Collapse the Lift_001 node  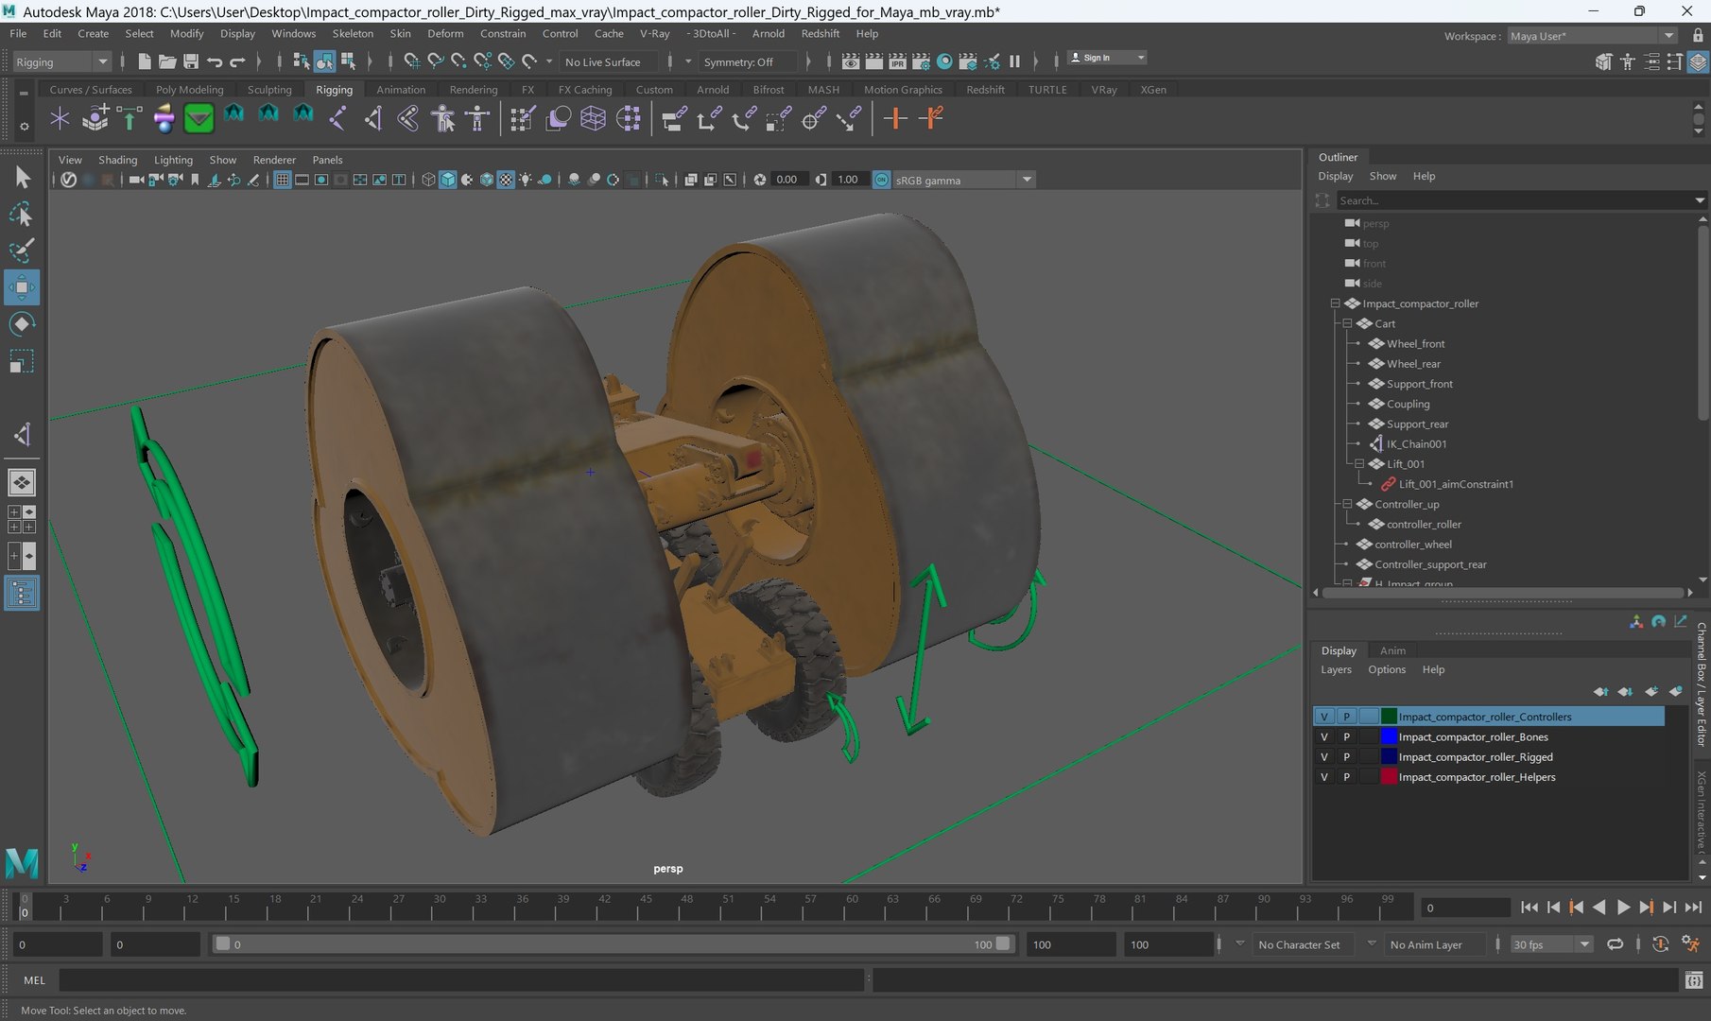click(1359, 464)
